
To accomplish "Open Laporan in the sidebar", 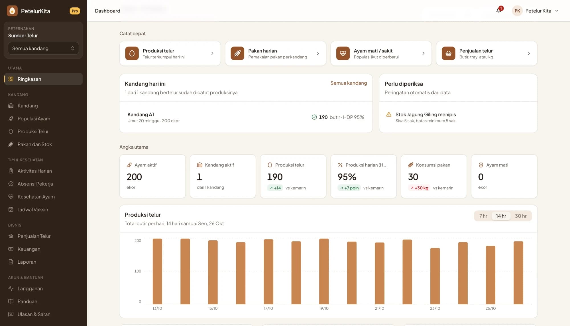I will point(43,262).
